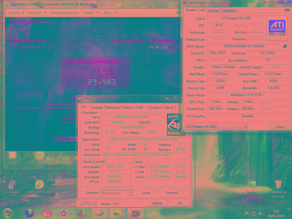Click the Driver Version field 'atiumdag 8.14.10.0728'
This screenshot has width=292, height=219.
248,95
